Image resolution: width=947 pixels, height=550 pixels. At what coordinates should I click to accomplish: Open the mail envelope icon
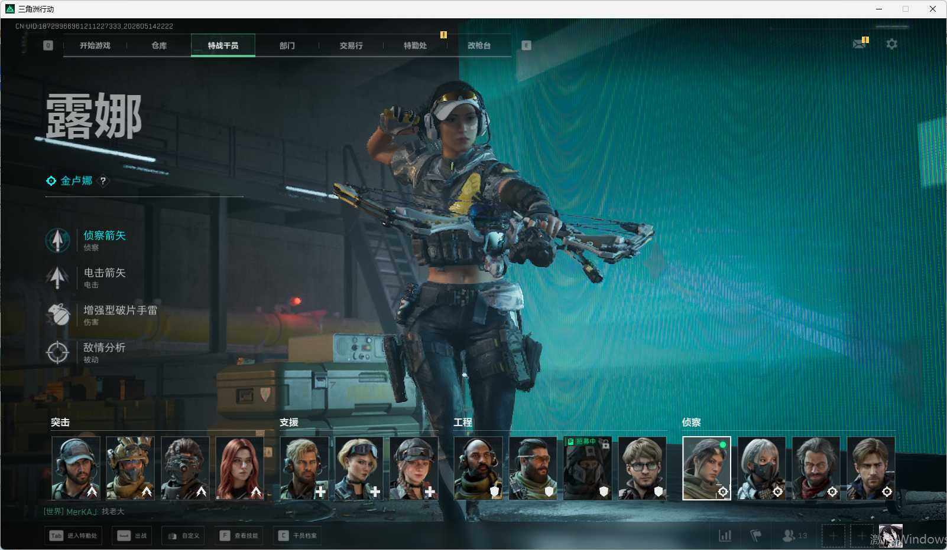[x=860, y=44]
